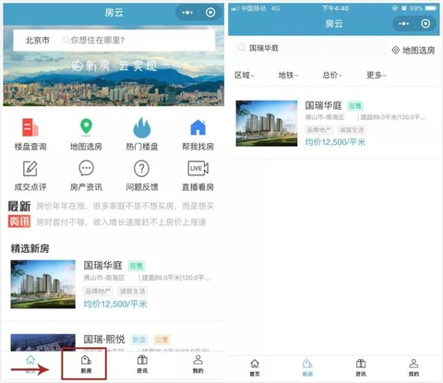Expand the 总价 filter dropdown
The width and height of the screenshot is (443, 383).
332,75
